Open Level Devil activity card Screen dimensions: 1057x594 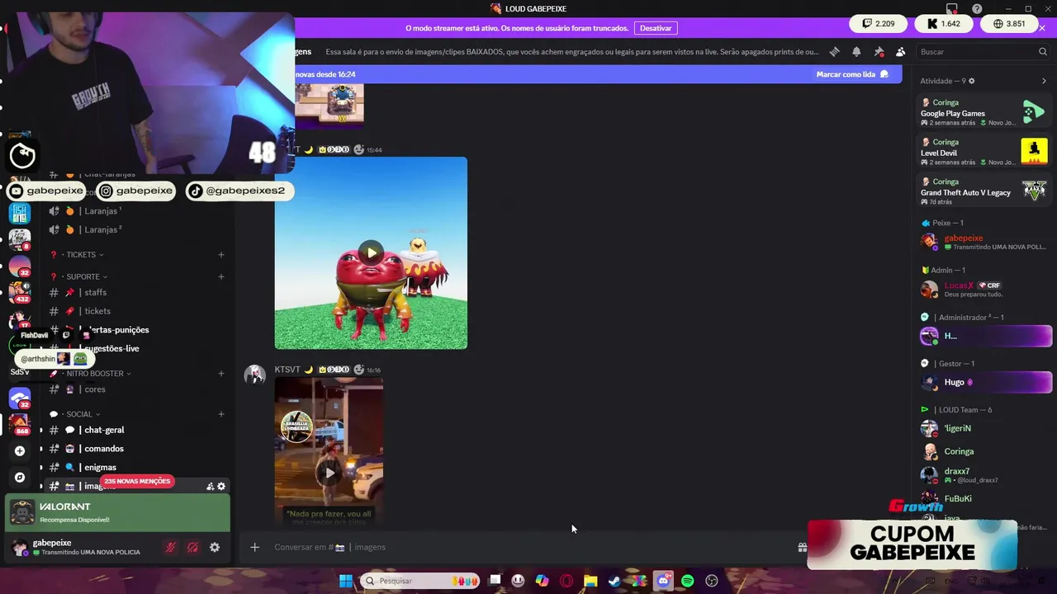tap(984, 152)
